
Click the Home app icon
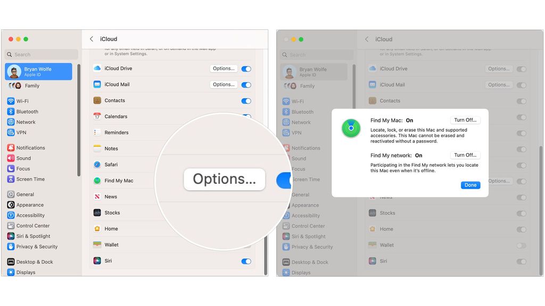point(97,228)
